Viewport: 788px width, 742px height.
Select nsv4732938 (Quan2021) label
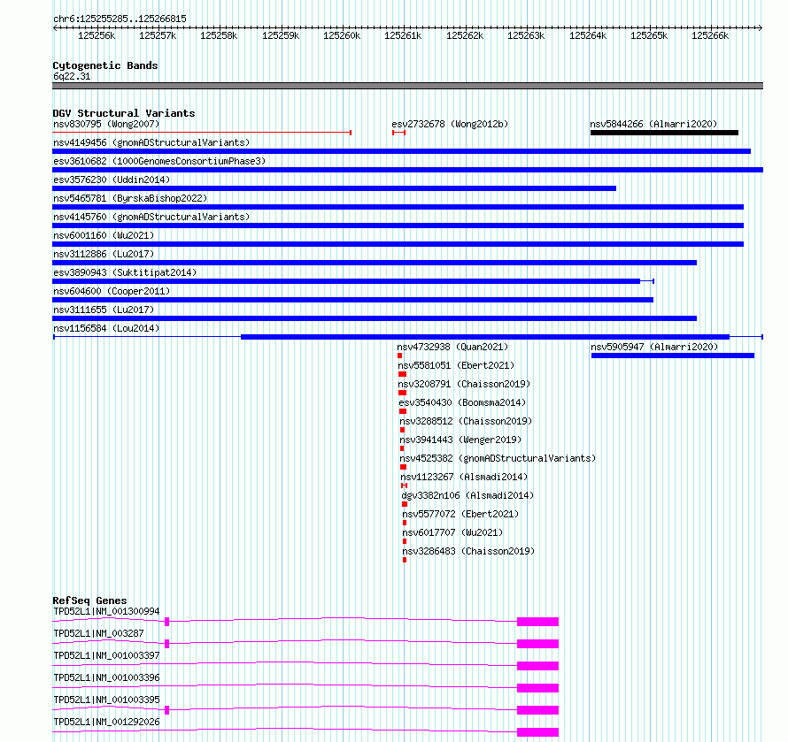click(x=452, y=347)
